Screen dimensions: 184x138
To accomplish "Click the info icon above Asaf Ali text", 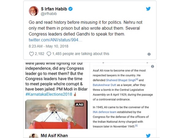I will pos(152,67).
